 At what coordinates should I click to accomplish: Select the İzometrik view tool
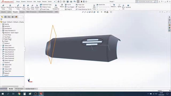tap(128, 6)
